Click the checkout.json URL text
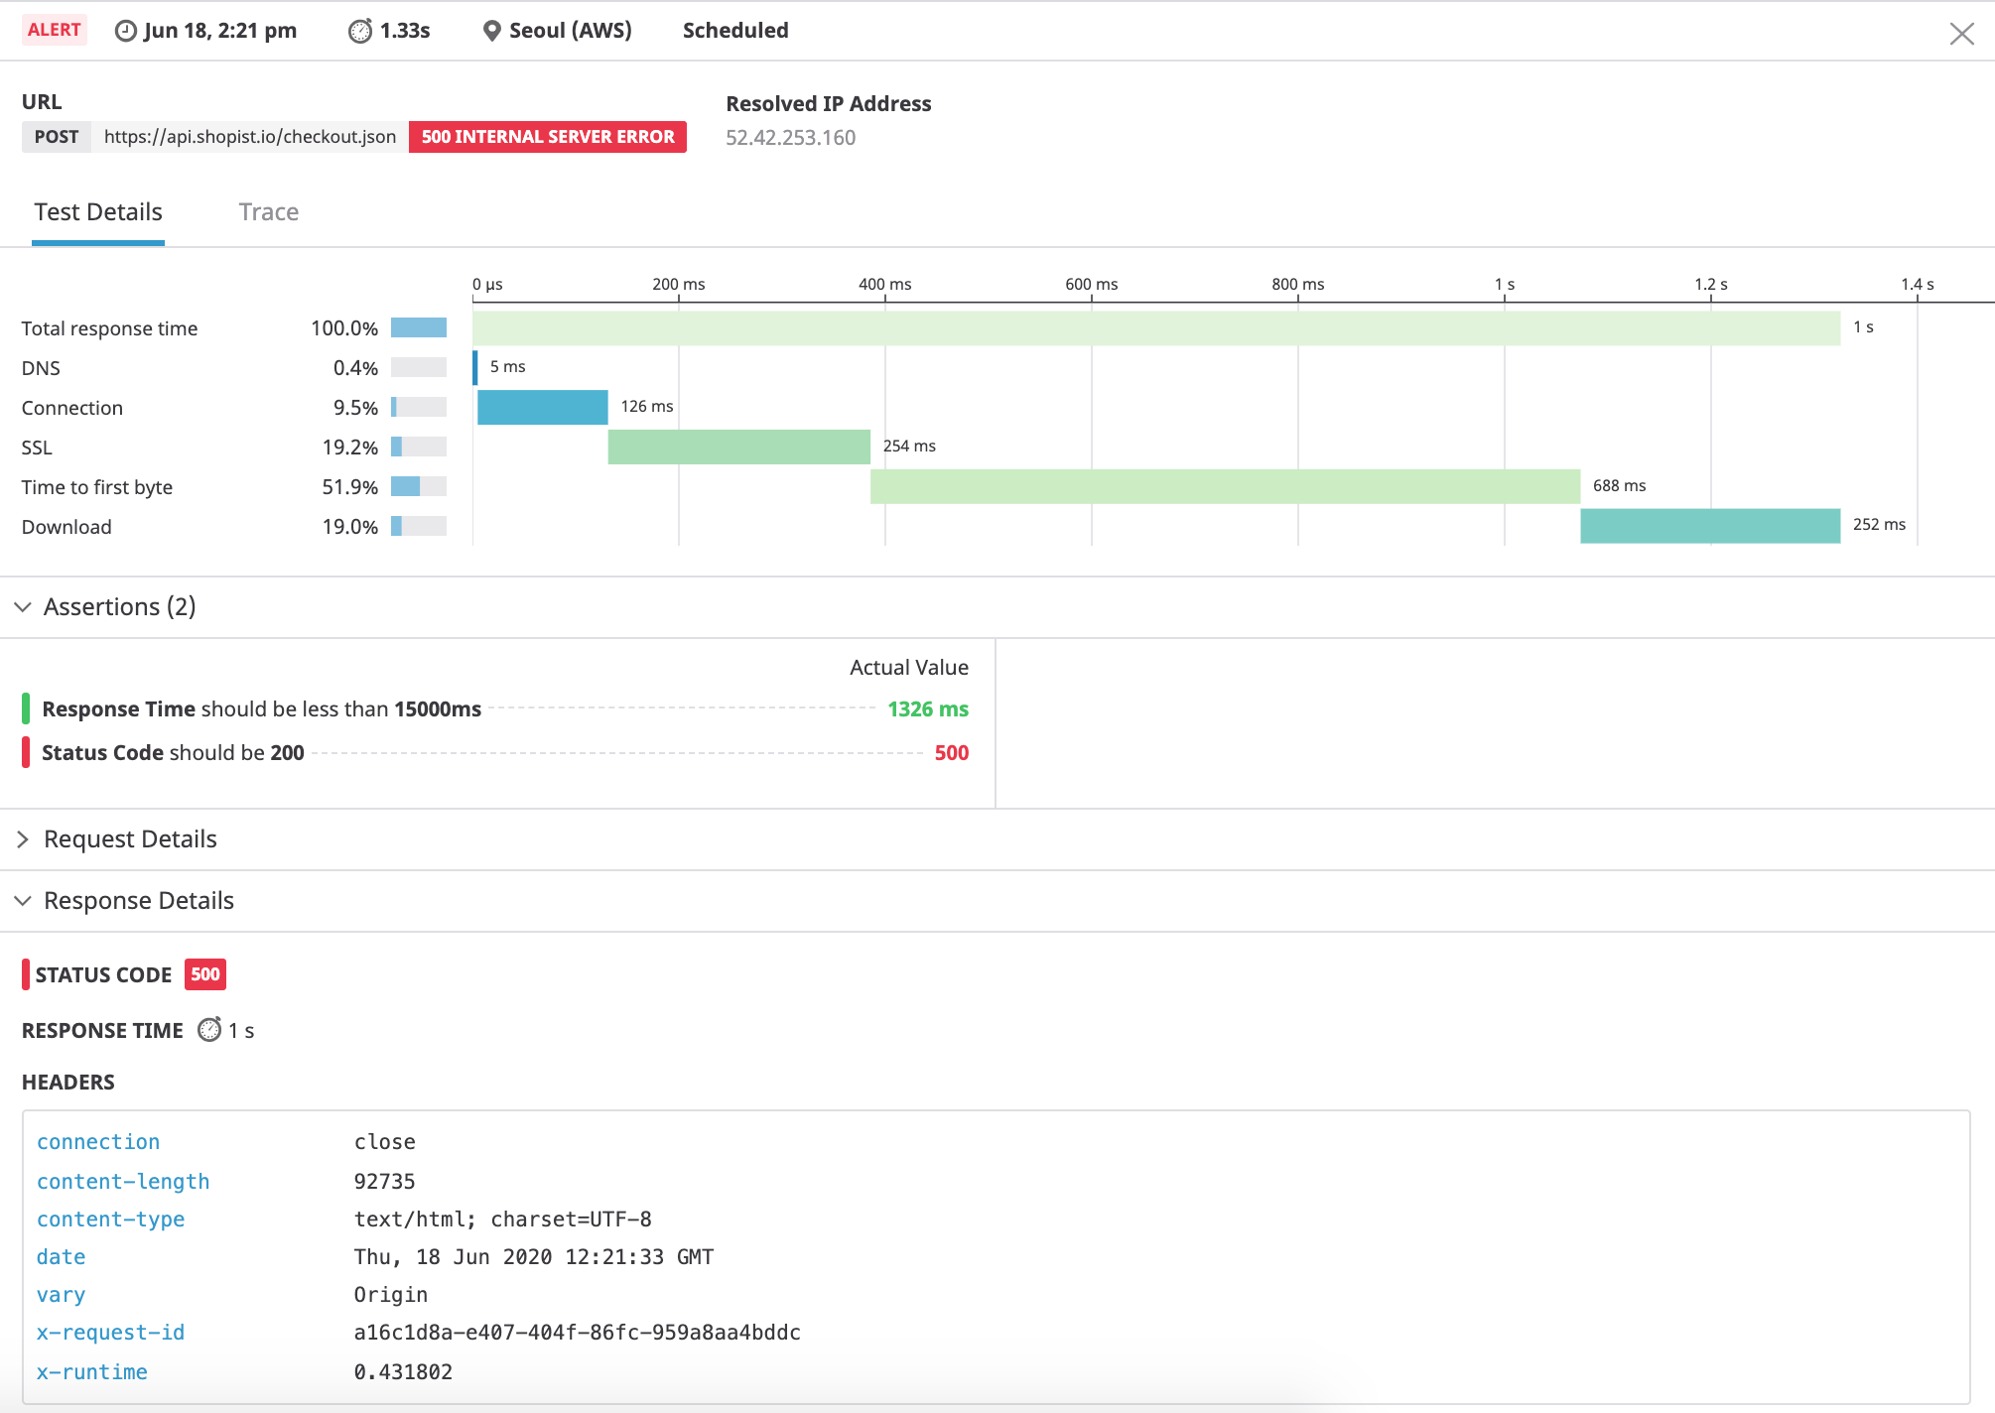This screenshot has height=1413, width=1995. pos(249,137)
